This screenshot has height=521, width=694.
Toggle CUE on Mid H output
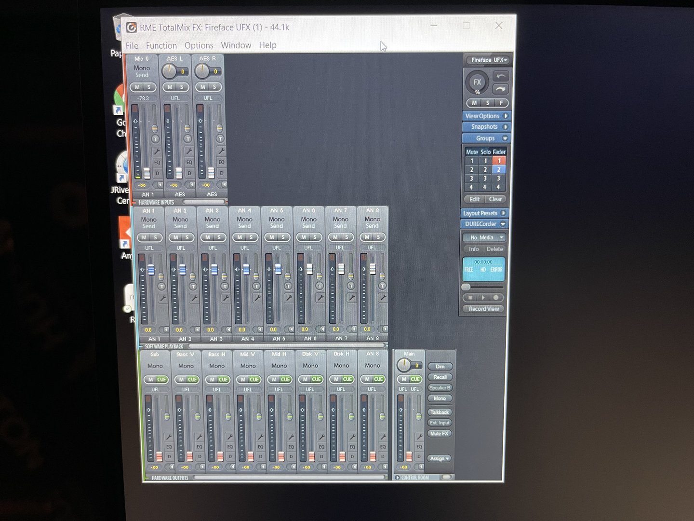pyautogui.click(x=285, y=380)
